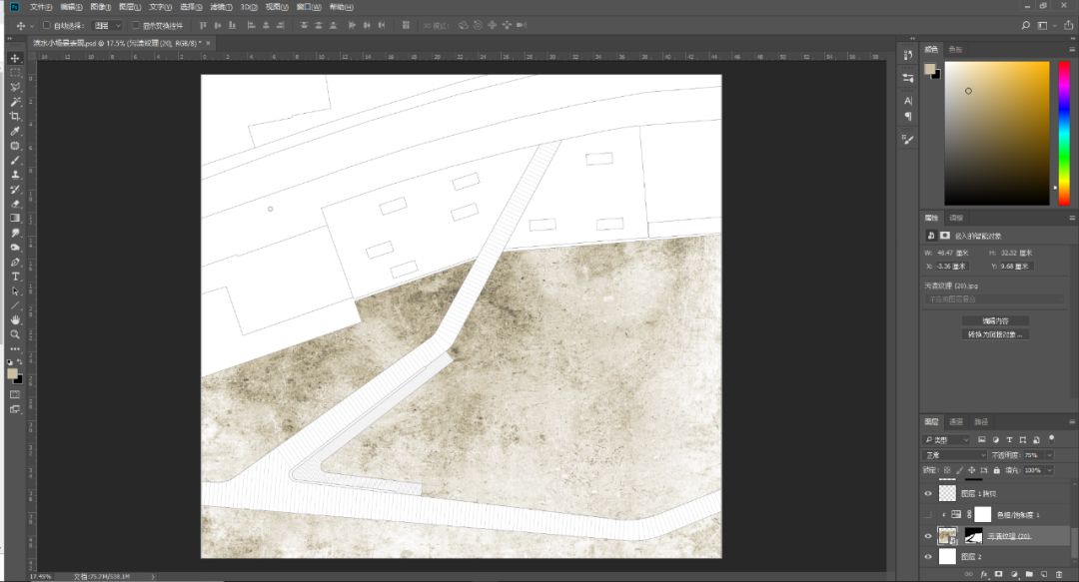Select the Pen tool
Image resolution: width=1079 pixels, height=582 pixels.
coord(15,263)
